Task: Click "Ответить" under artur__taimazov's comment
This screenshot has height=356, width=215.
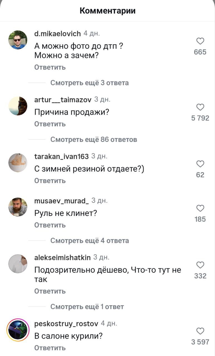Action: [50, 124]
